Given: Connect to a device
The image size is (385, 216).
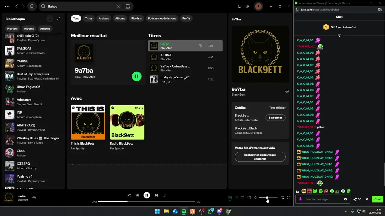Looking at the screenshot, I should click(249, 198).
